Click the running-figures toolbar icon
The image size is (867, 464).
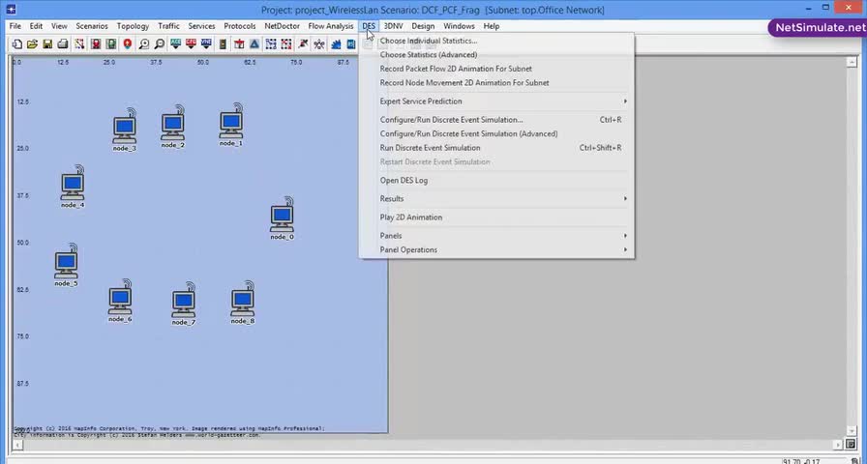(319, 44)
